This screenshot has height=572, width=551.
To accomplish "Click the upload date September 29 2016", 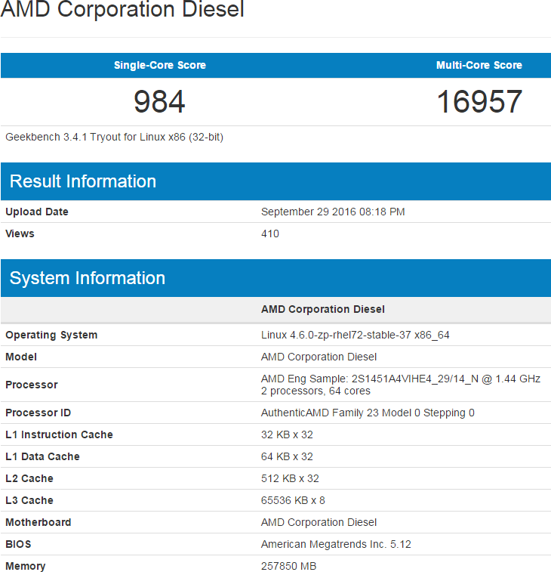I will pos(333,212).
